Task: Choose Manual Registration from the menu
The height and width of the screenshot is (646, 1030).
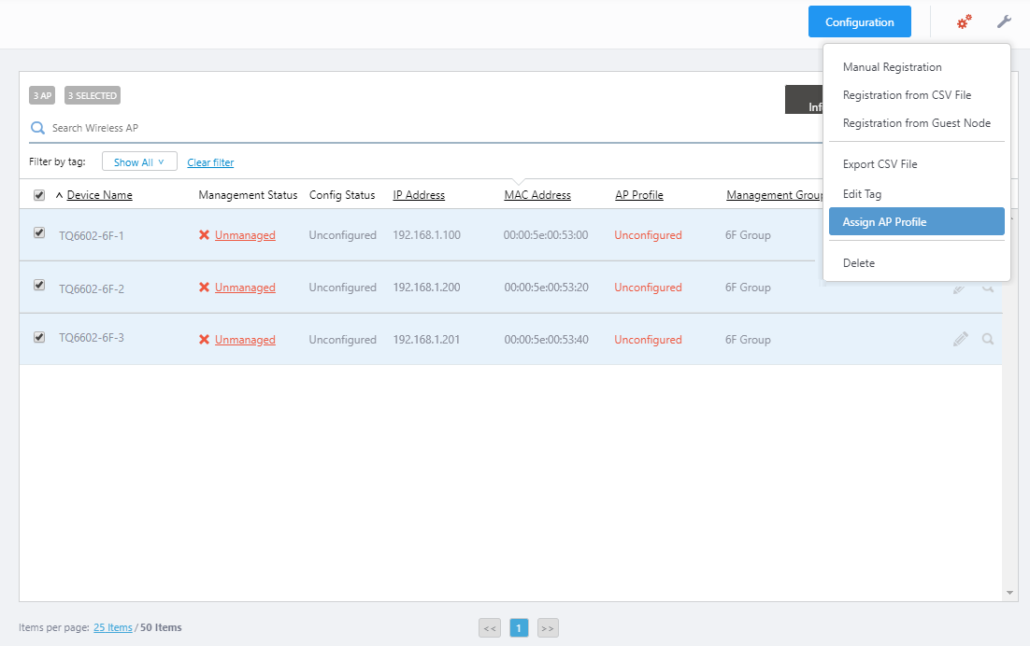Action: coord(892,67)
